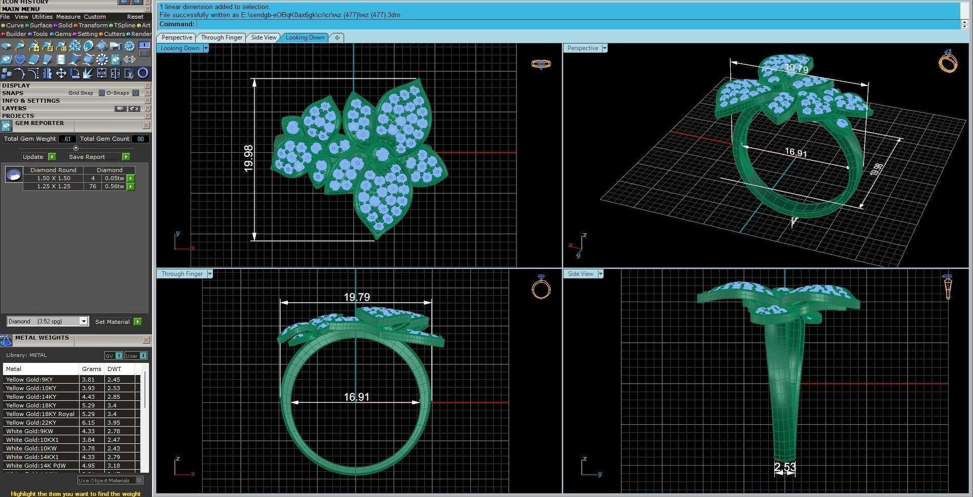Toggle the O-Snaps switch
Screen dimensions: 973x497
click(136, 93)
